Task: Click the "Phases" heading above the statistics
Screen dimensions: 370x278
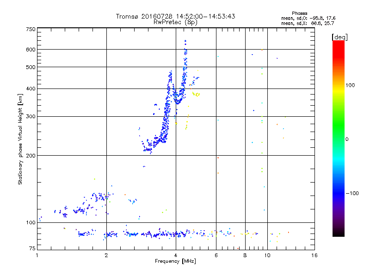Action: 299,13
